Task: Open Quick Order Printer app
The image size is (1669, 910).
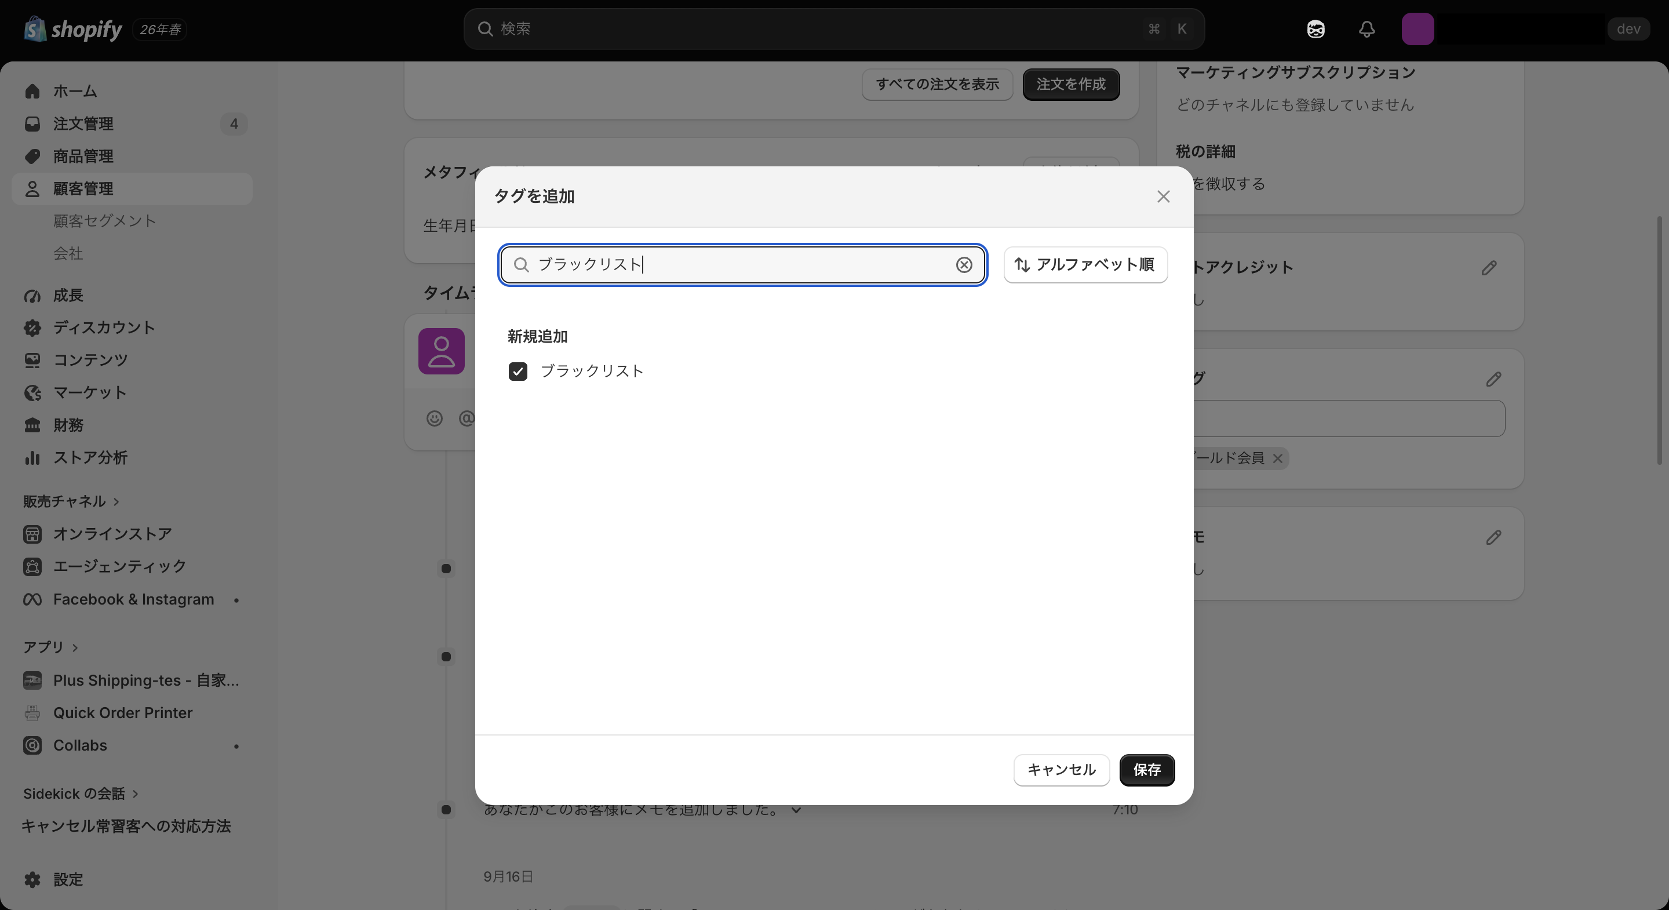Action: point(132,713)
